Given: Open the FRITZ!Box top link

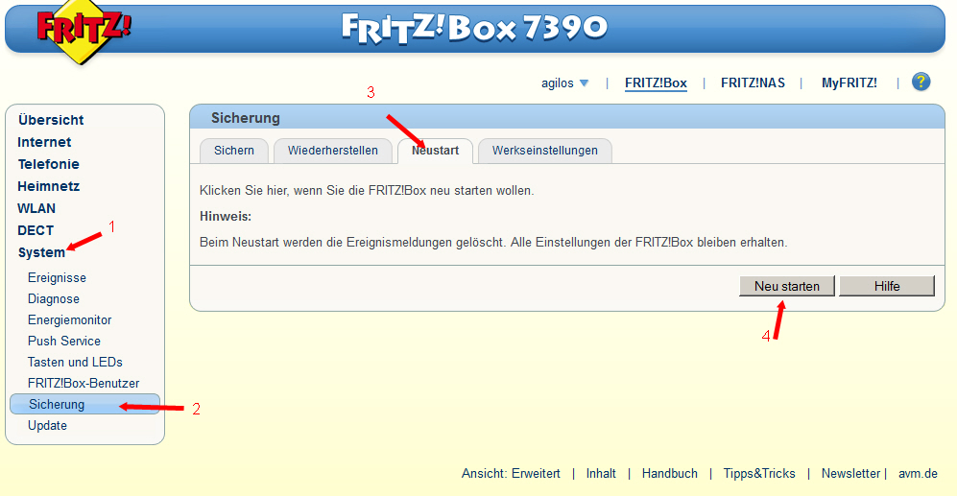Looking at the screenshot, I should pyautogui.click(x=656, y=83).
